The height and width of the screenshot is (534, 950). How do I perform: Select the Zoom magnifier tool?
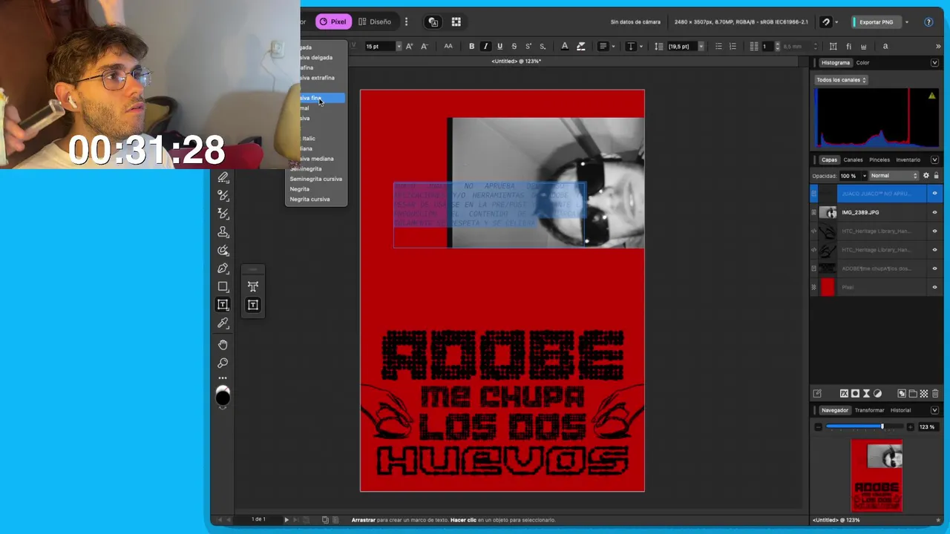[223, 363]
